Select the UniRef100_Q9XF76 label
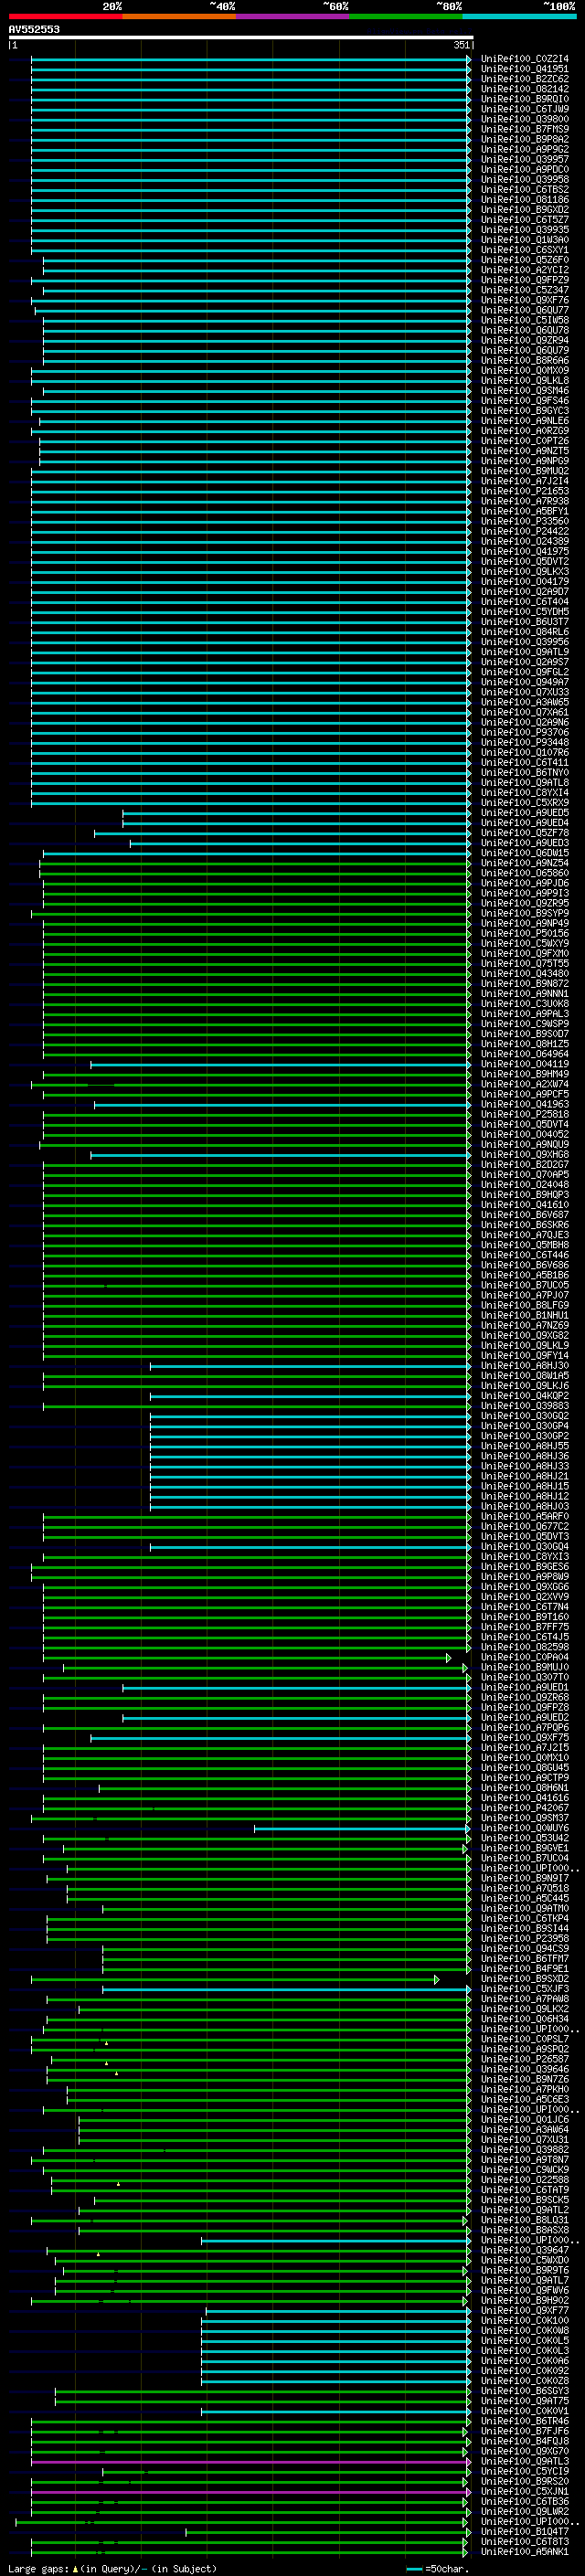This screenshot has height=2576, width=585. pyautogui.click(x=524, y=300)
